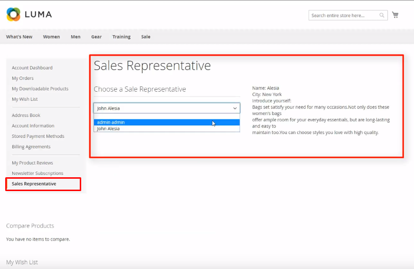Open the Sale page
This screenshot has width=414, height=269.
pyautogui.click(x=146, y=37)
